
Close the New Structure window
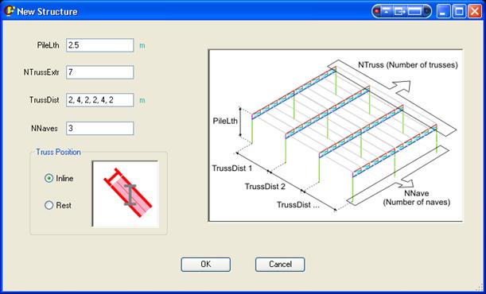(475, 11)
